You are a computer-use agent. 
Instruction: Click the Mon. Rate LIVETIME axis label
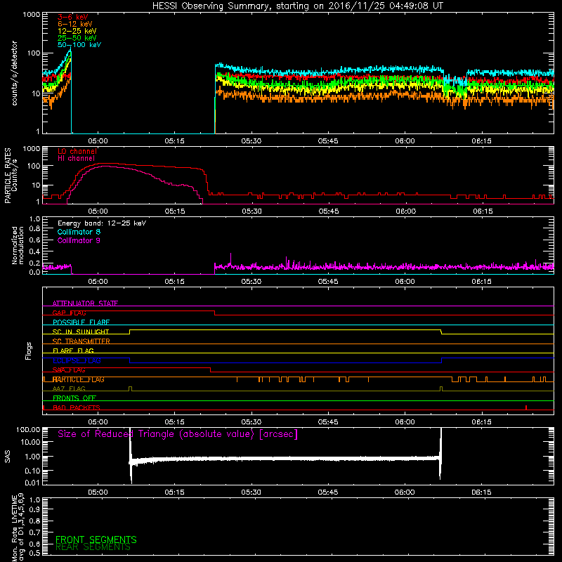click(x=18, y=528)
